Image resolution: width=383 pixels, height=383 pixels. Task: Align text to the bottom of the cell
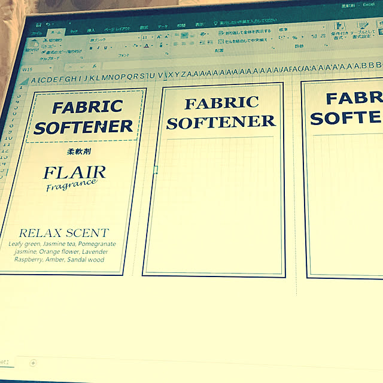click(x=193, y=35)
